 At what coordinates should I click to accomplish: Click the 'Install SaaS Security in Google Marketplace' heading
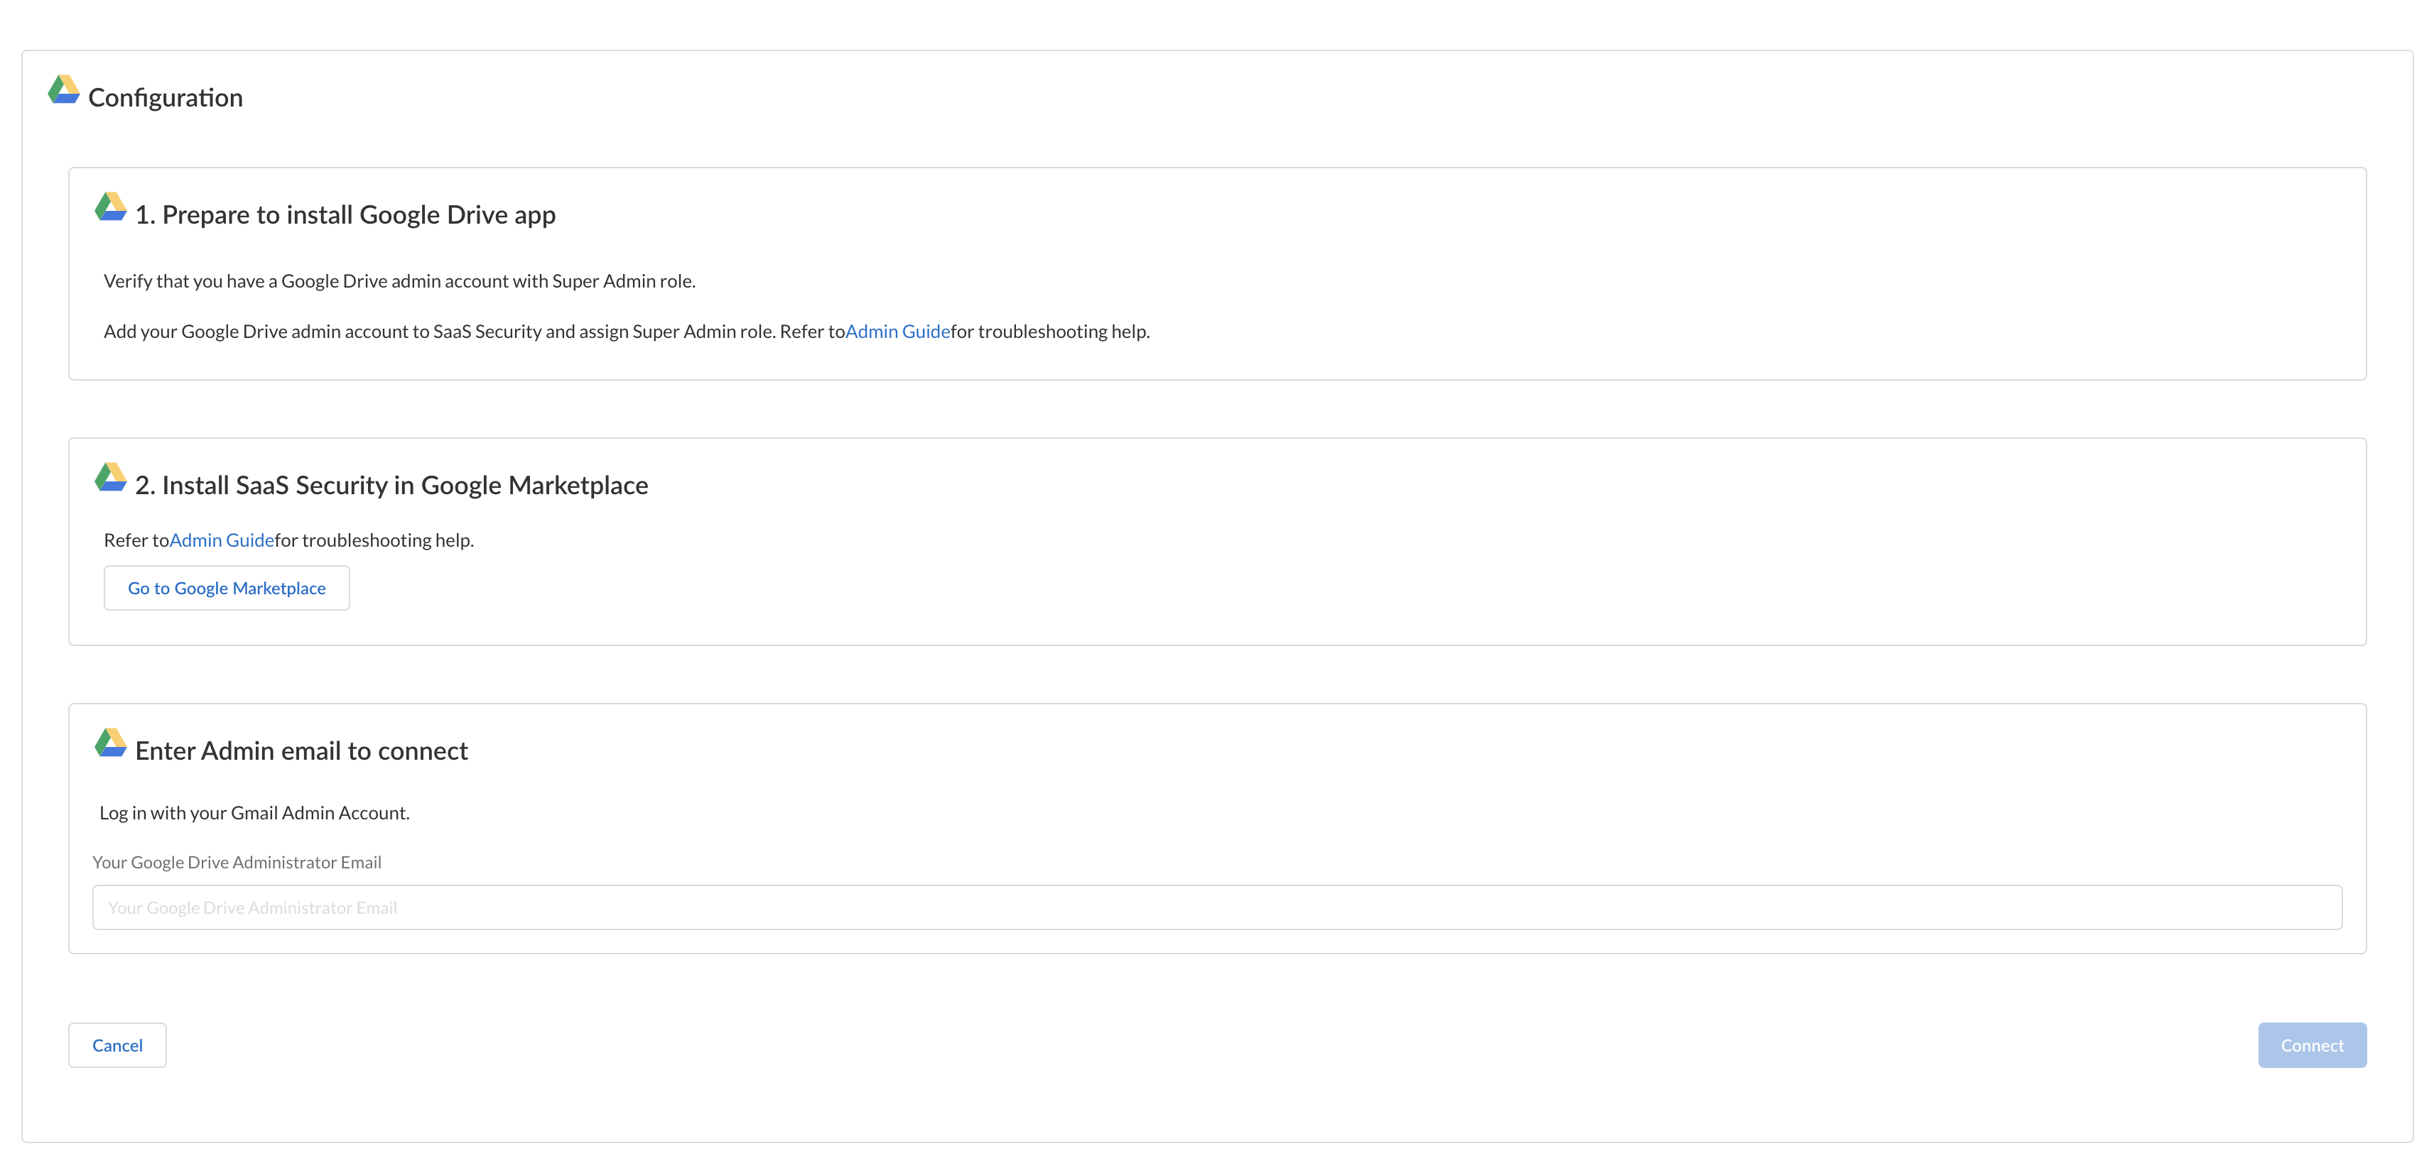[x=391, y=486]
